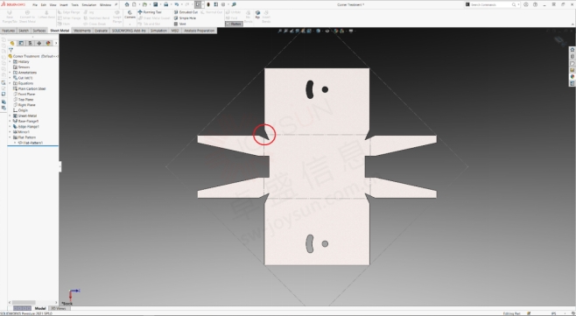Click the SOLIDWORKS Resources home task pane icon

(572, 50)
